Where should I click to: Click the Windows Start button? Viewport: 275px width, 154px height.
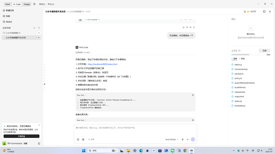pyautogui.click(x=84, y=150)
